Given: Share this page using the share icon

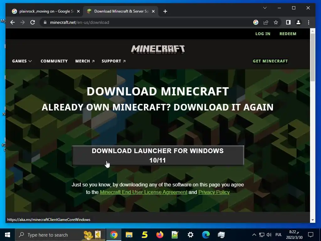Looking at the screenshot, I should click(266, 22).
